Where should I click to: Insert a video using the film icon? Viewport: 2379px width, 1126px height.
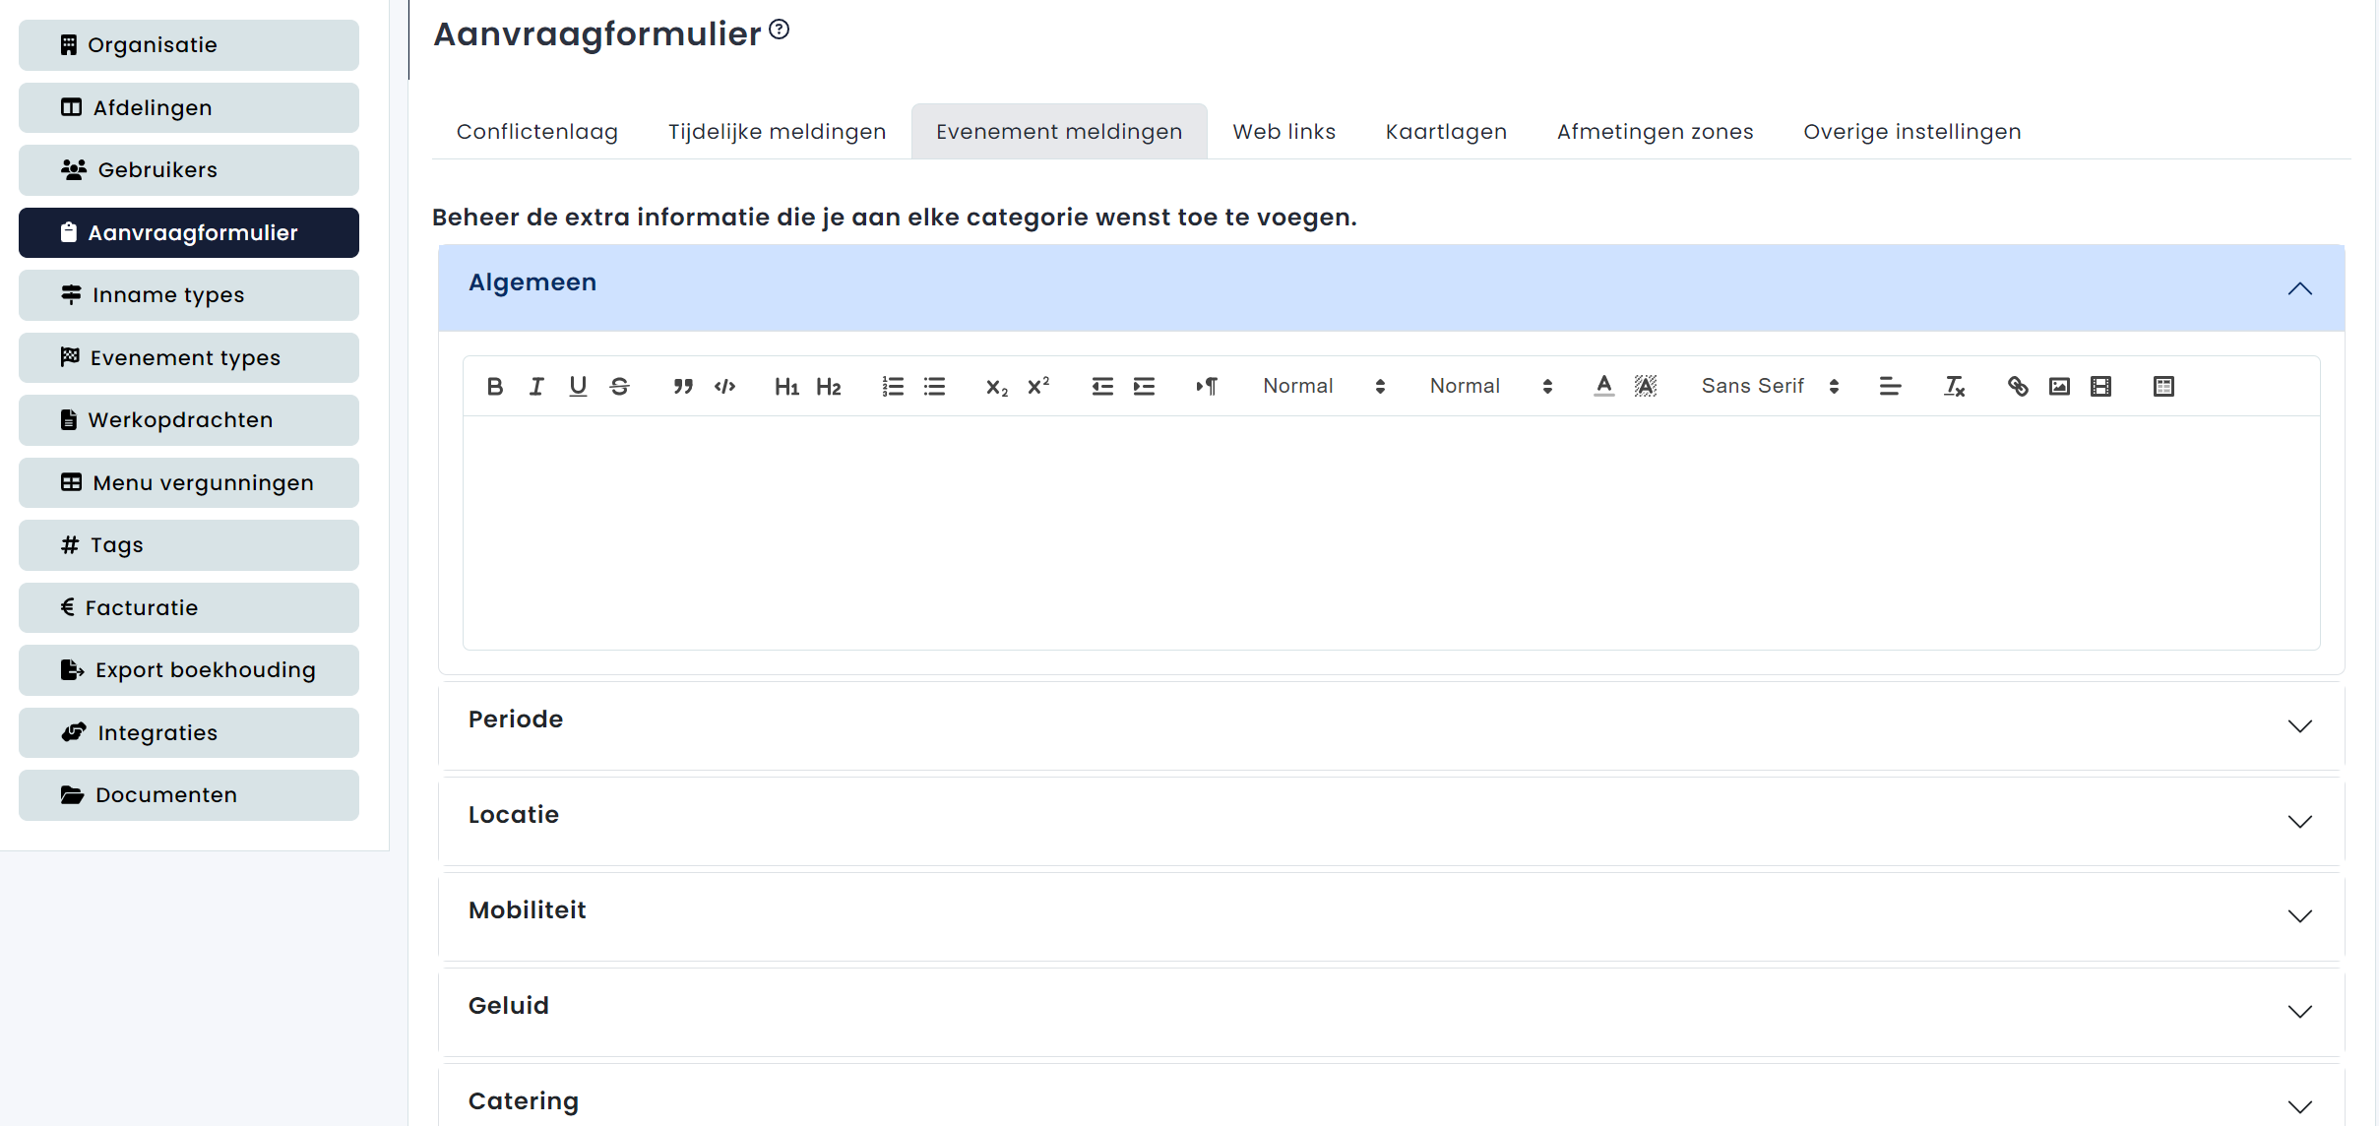click(2100, 387)
